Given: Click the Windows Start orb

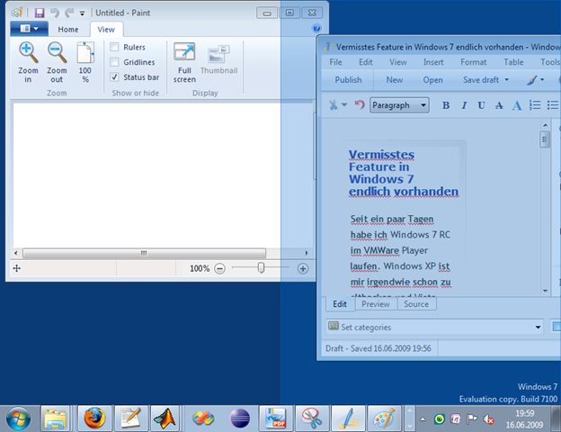Looking at the screenshot, I should [18, 418].
